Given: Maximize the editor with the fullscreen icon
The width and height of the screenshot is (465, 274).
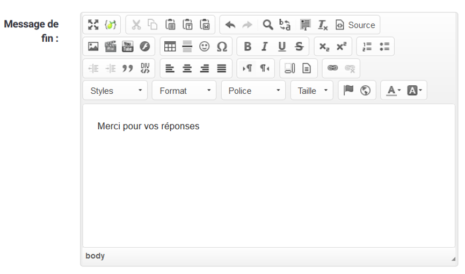Looking at the screenshot, I should tap(93, 25).
